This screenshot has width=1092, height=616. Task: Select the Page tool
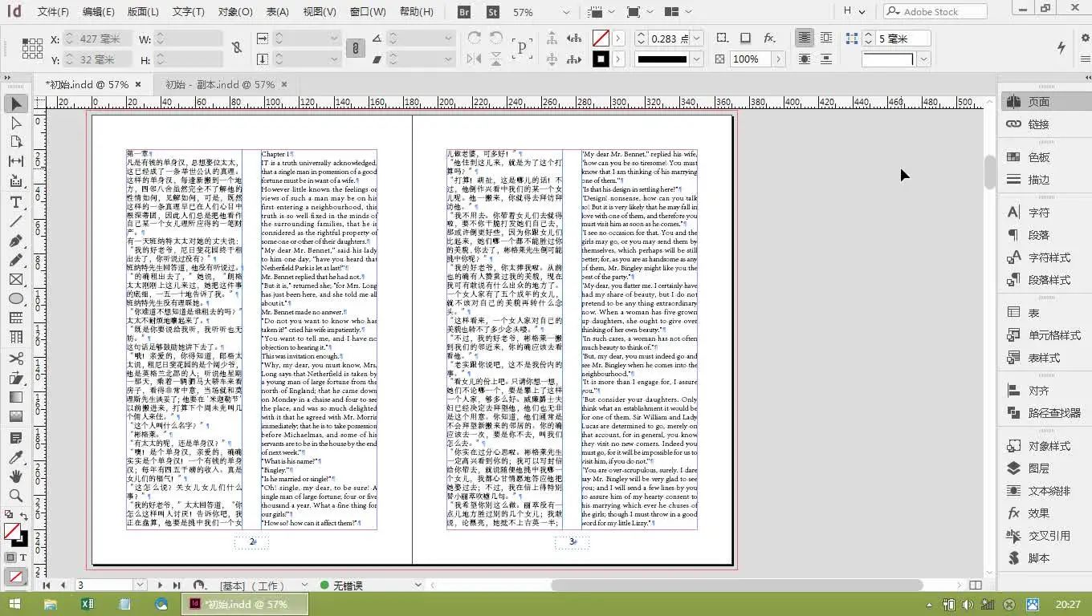tap(16, 142)
